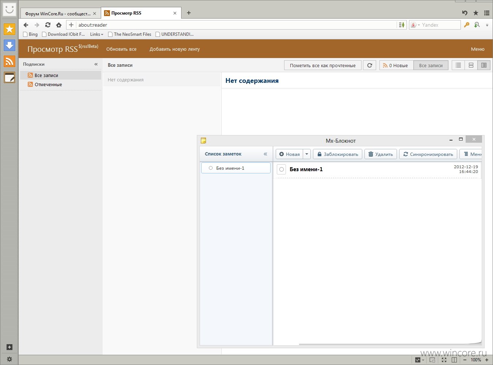This screenshot has height=365, width=493.
Task: Select the Без имени-1 note in the list
Action: tap(236, 168)
